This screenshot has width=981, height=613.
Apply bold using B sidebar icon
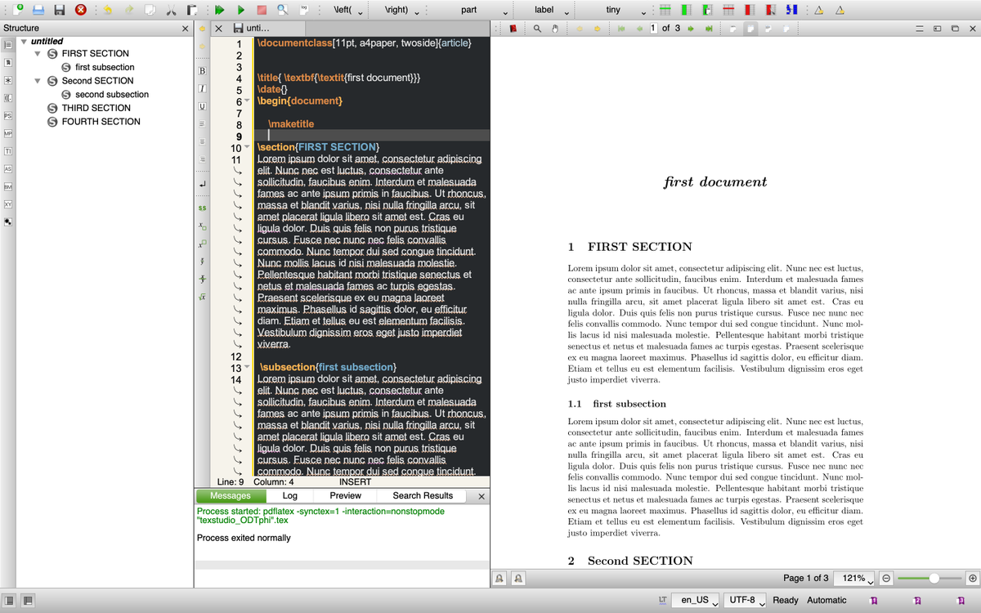pyautogui.click(x=201, y=70)
